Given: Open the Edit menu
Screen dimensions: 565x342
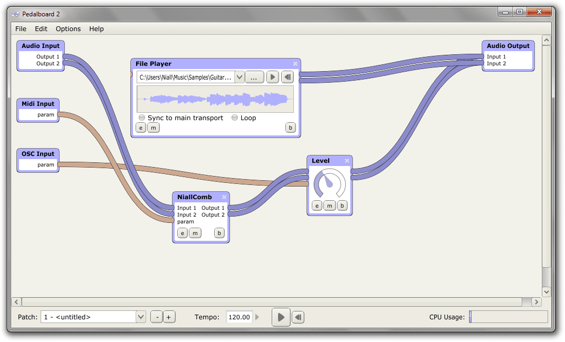Looking at the screenshot, I should pos(41,29).
